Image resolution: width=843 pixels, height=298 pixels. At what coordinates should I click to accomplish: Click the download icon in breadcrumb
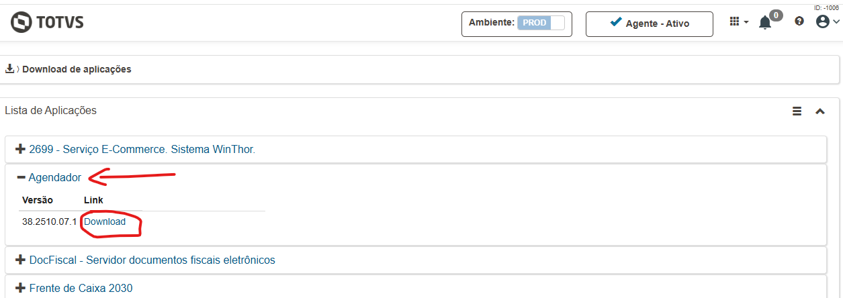point(10,69)
